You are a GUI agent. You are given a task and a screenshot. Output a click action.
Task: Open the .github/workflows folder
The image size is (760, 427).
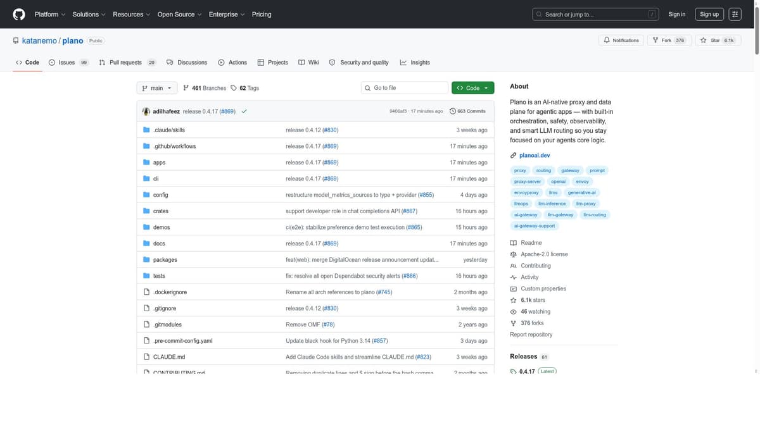click(x=175, y=146)
